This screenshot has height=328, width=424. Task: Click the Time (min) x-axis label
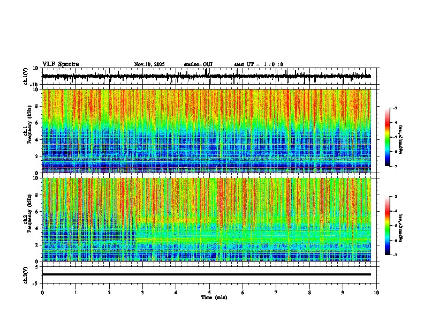214,297
